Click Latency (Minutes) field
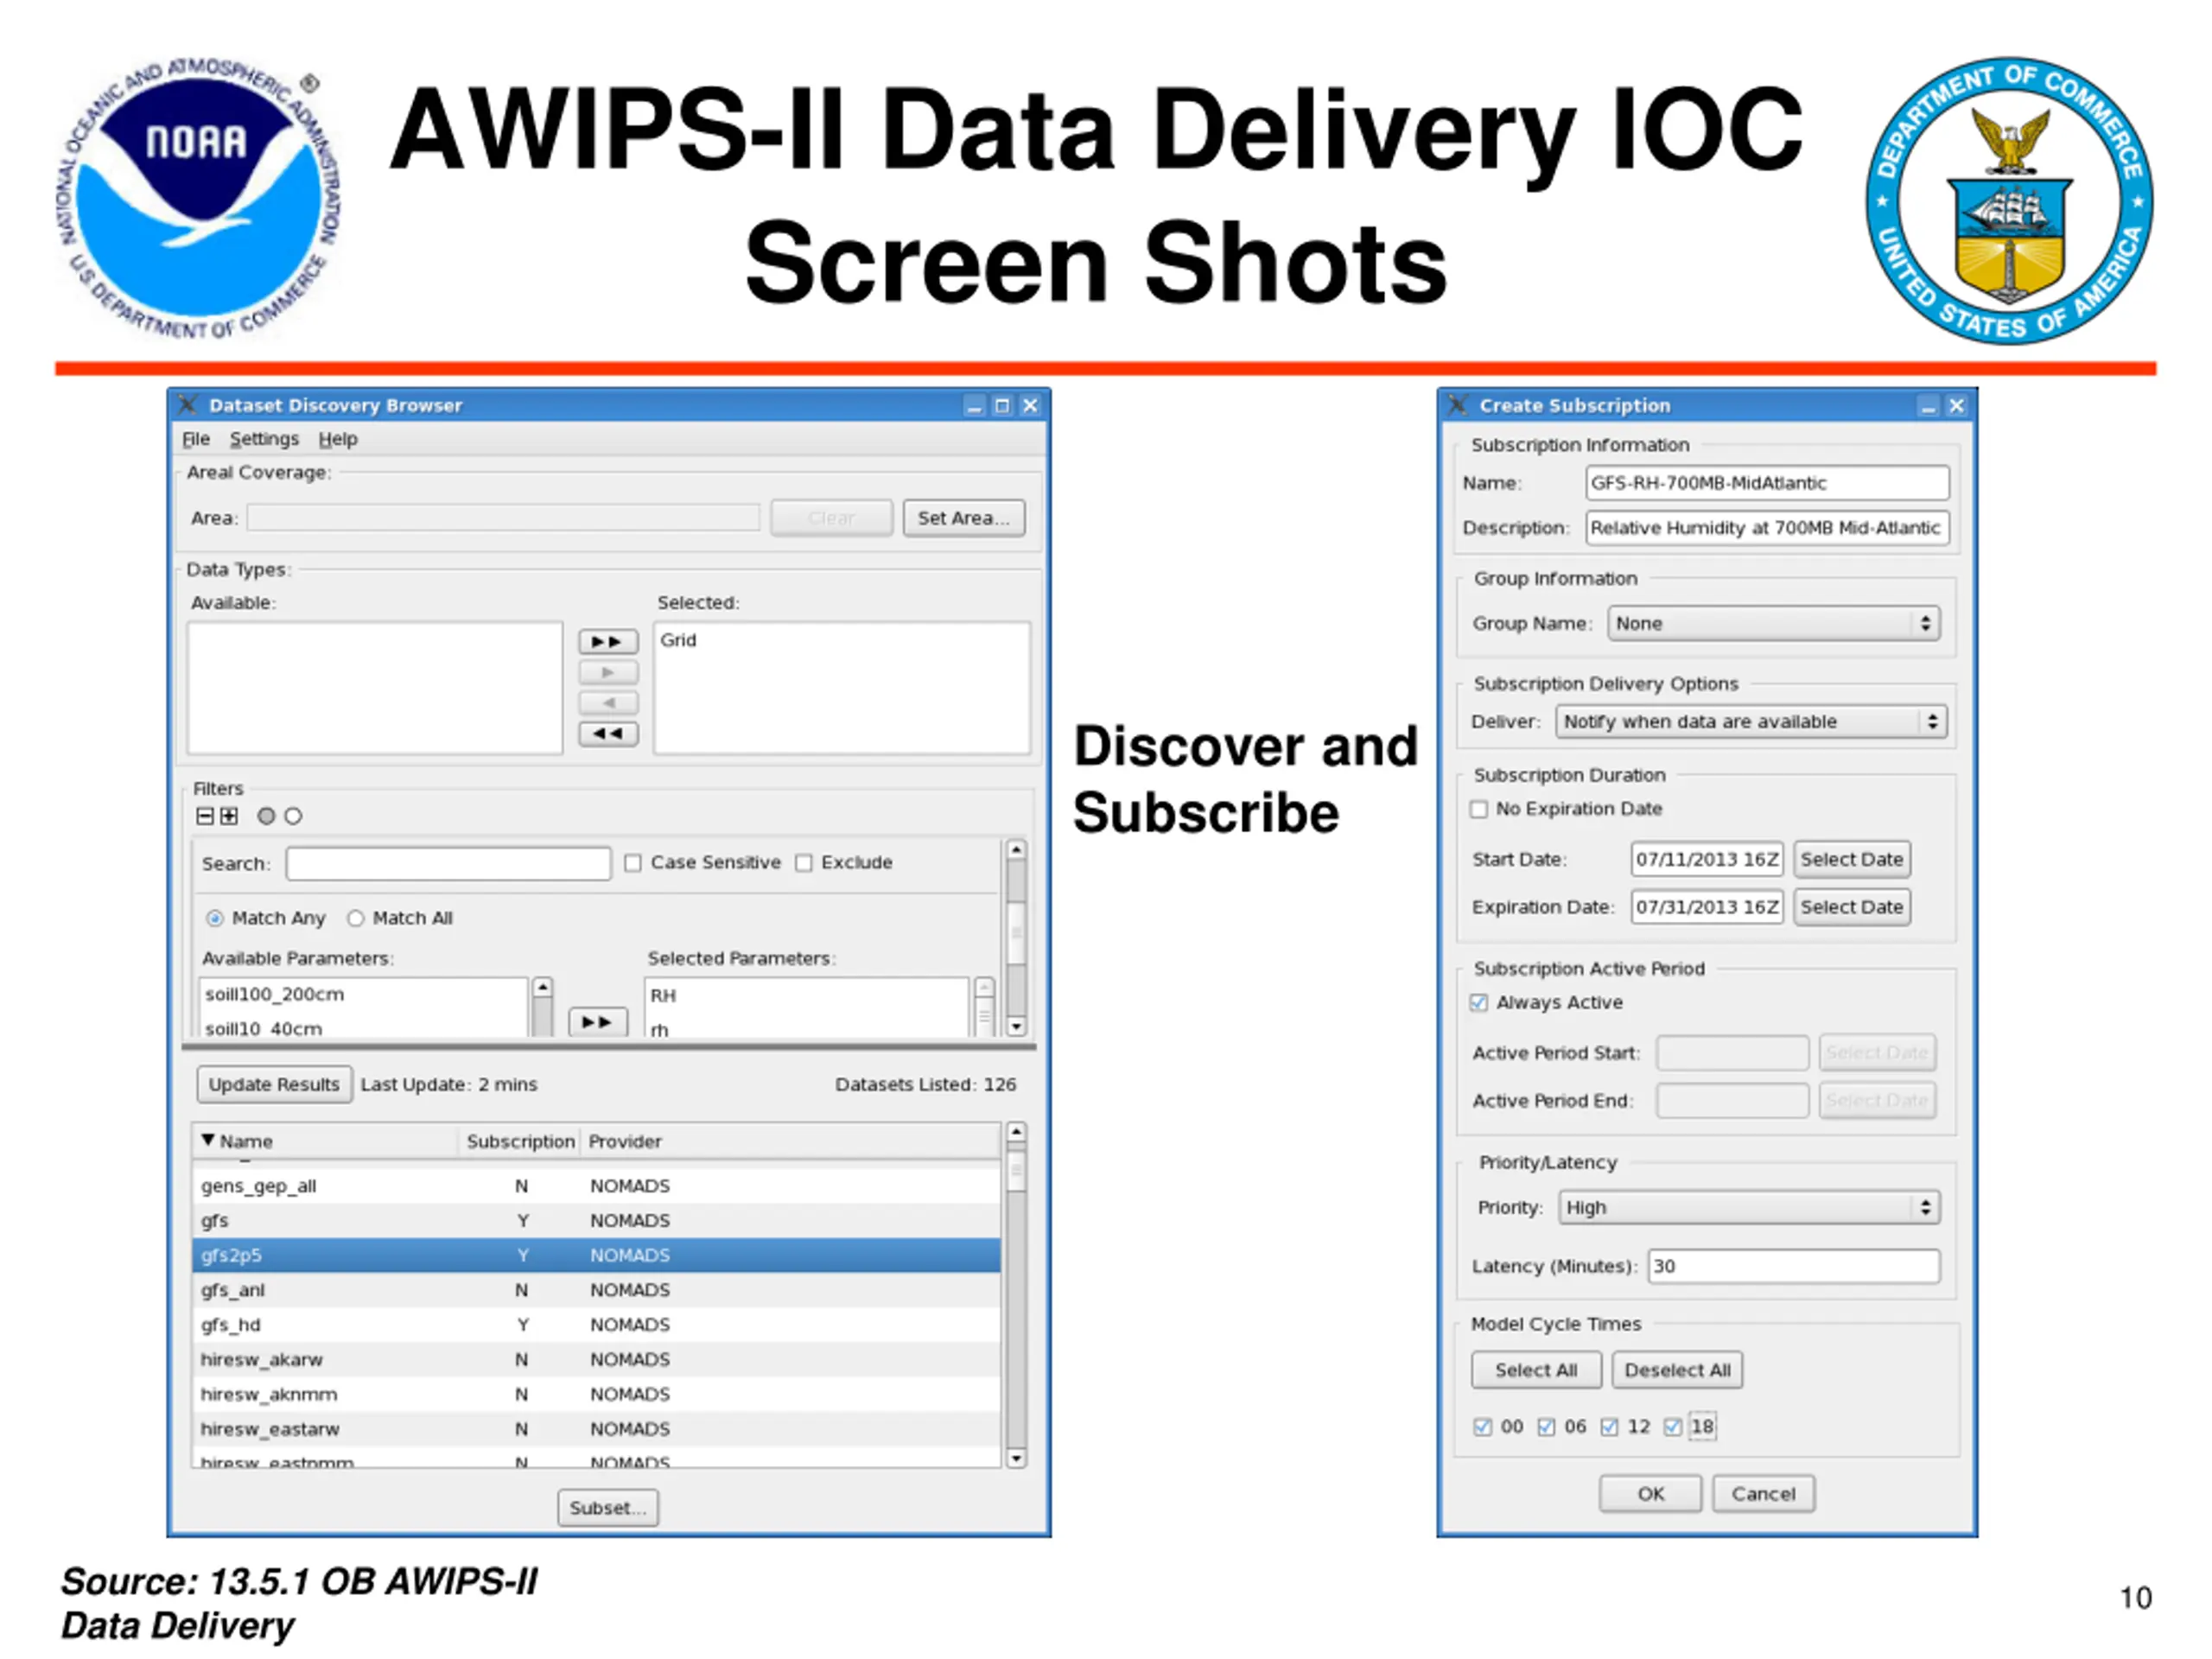 pos(1794,1266)
